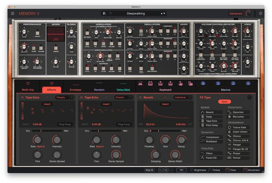Open the Poly 12 polyphony menu
This screenshot has width=272, height=183.
tap(149, 170)
